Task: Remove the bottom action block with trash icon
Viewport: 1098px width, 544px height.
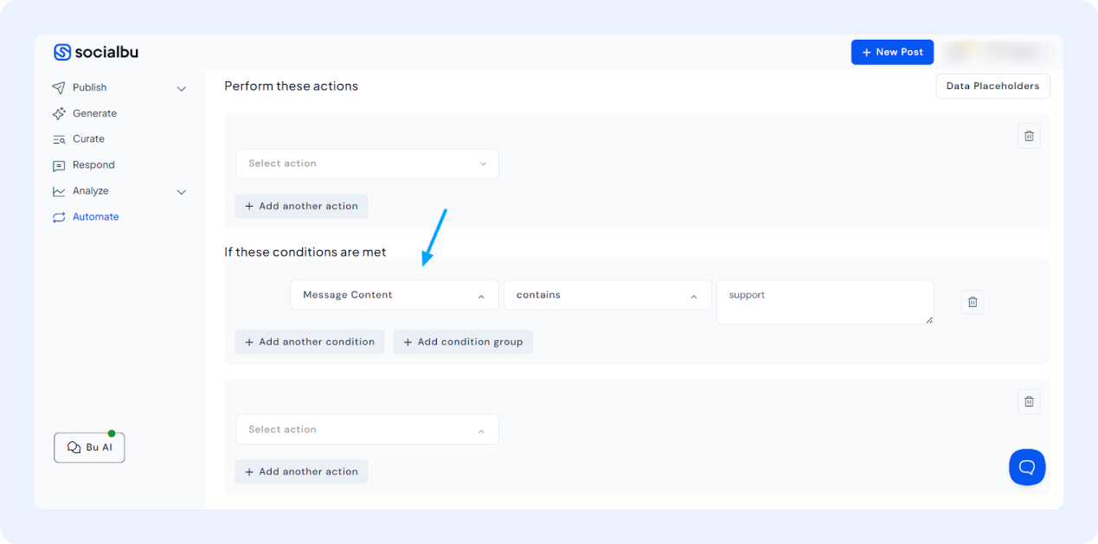Action: click(1029, 401)
